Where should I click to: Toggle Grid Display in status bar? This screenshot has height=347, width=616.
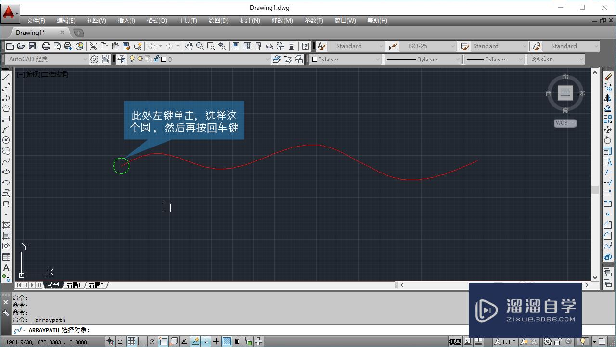pyautogui.click(x=131, y=342)
